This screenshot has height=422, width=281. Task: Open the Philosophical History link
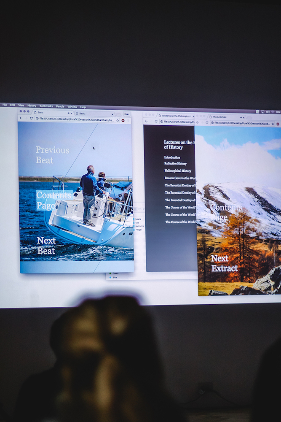coord(178,171)
